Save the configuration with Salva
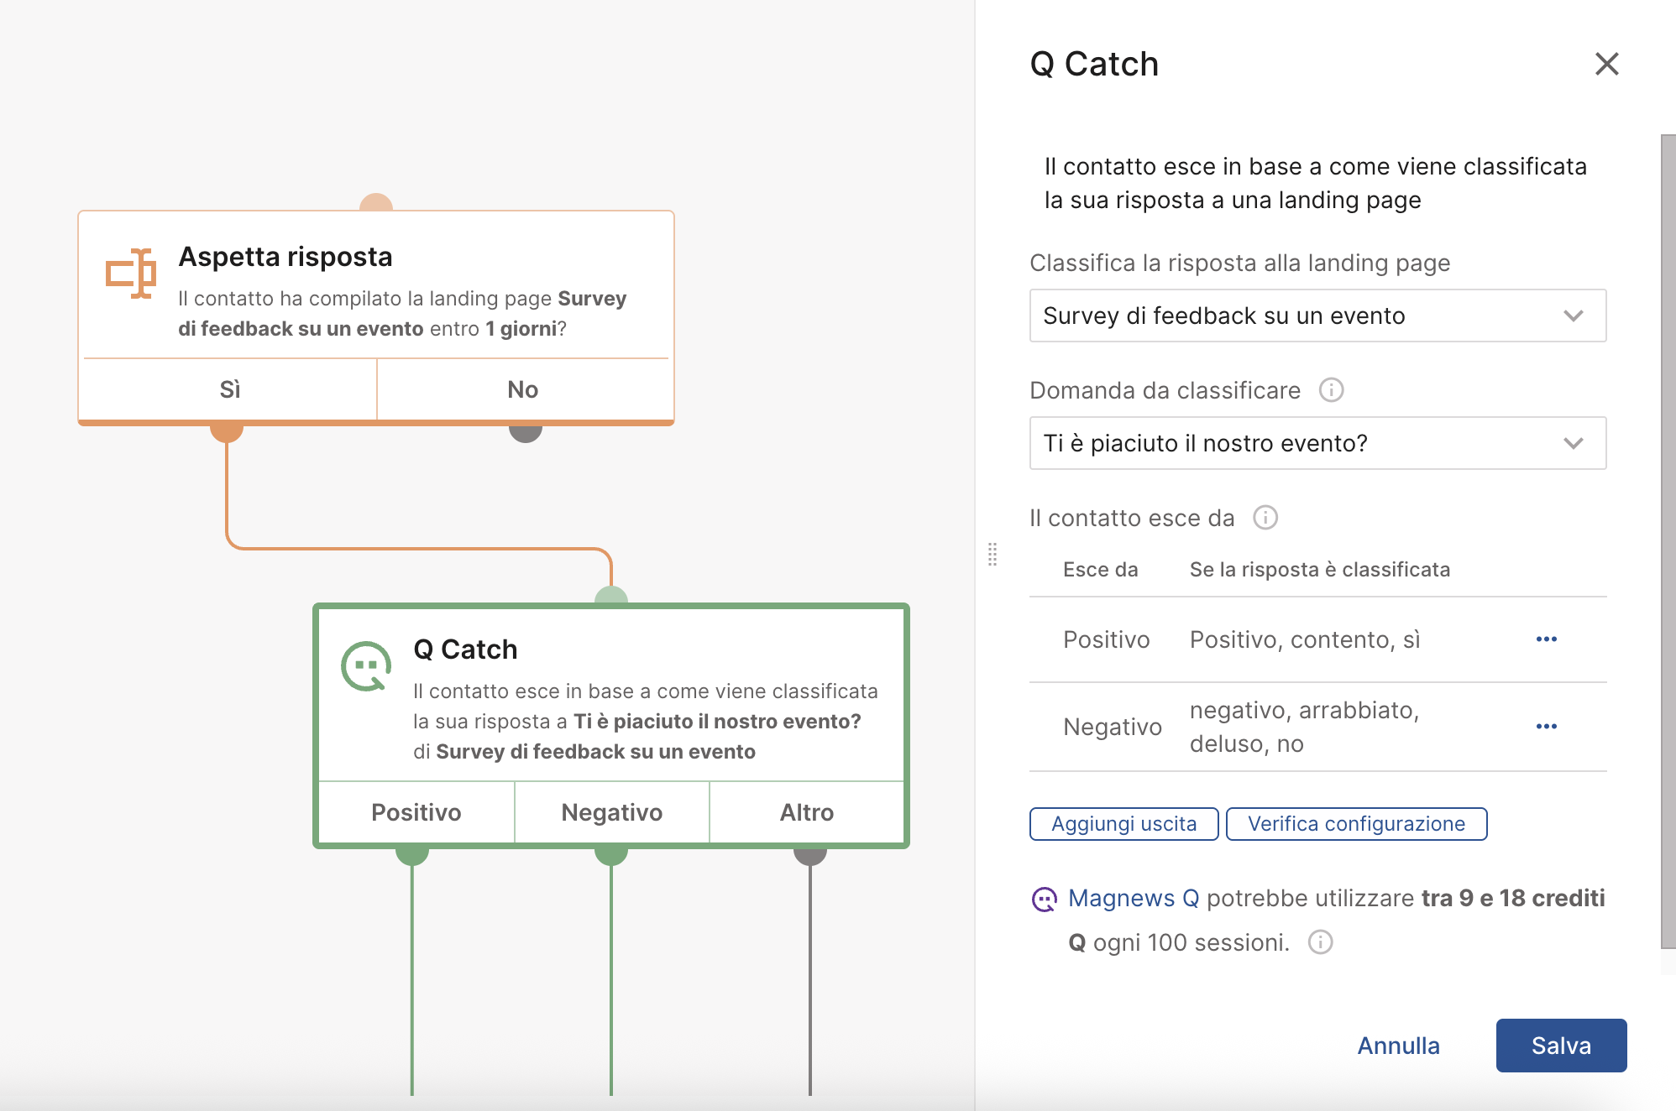The height and width of the screenshot is (1111, 1676). (x=1560, y=1046)
